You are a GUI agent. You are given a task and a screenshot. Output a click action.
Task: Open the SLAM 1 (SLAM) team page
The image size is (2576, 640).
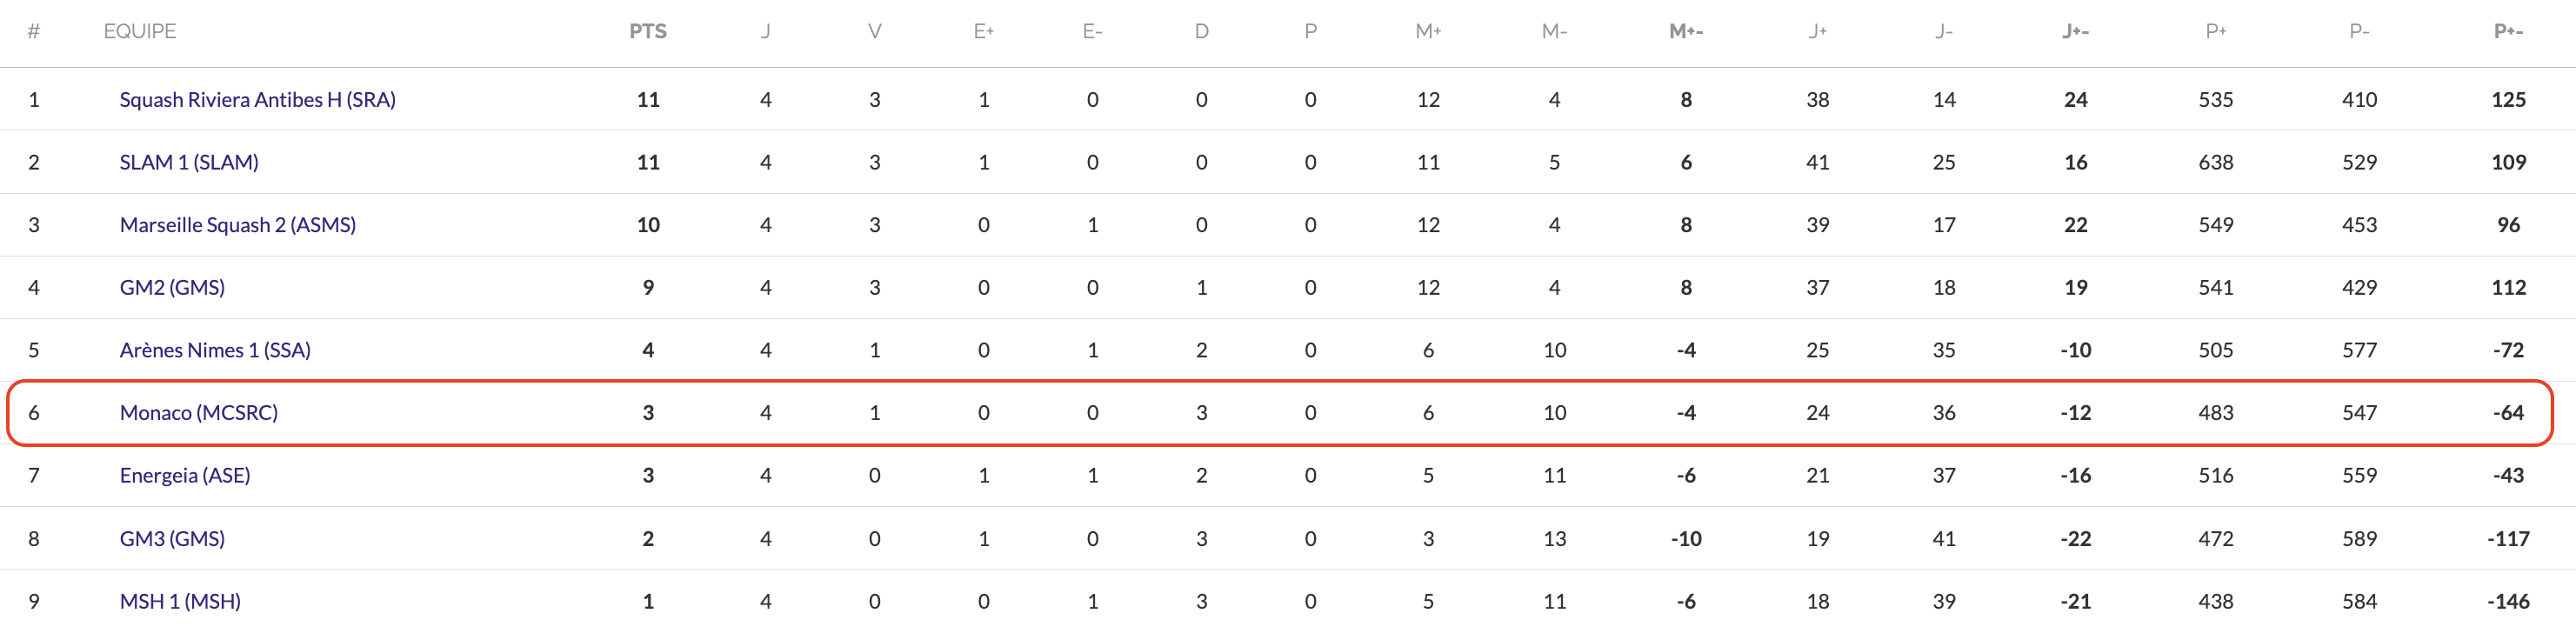[189, 162]
